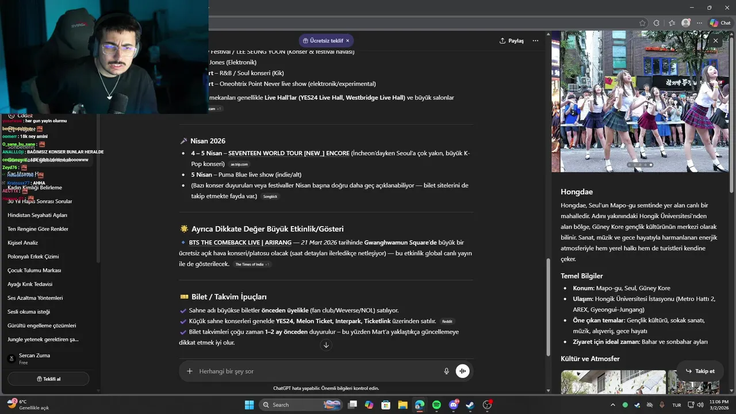Launch Copilot from taskbar

(369, 405)
